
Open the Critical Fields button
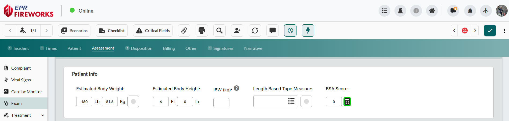point(153,31)
